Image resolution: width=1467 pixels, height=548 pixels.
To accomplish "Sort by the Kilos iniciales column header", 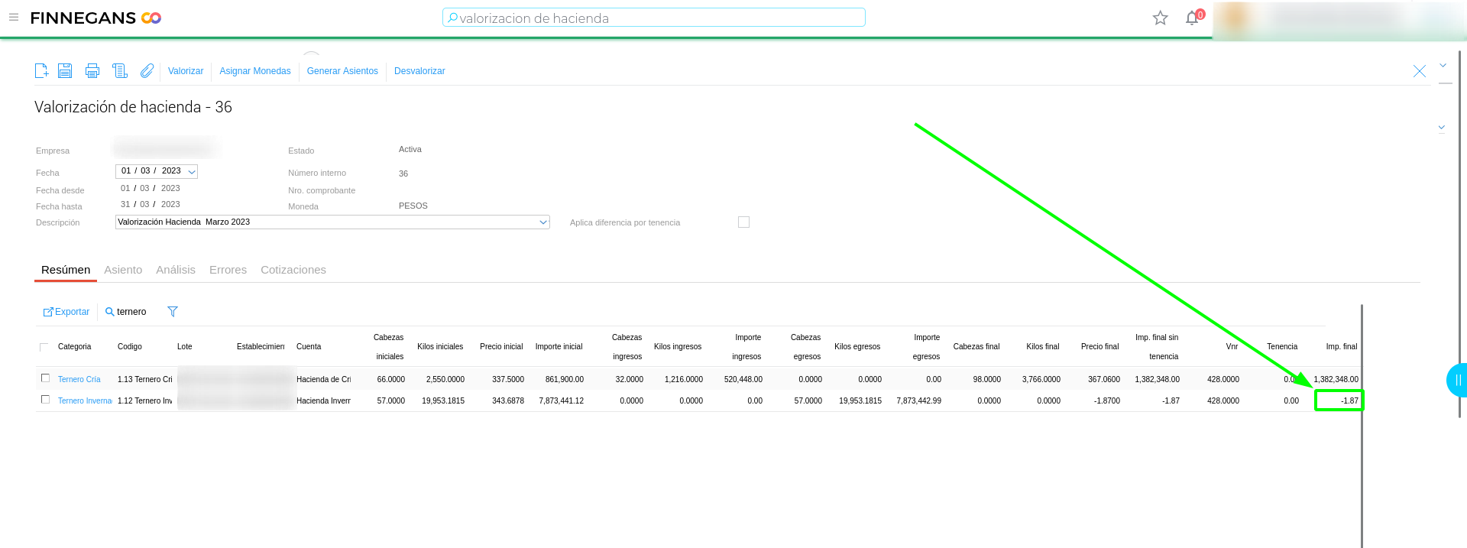I will pyautogui.click(x=440, y=347).
